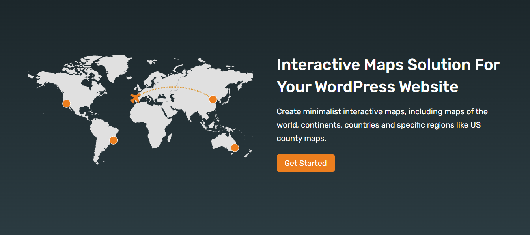
Task: Select Canada on the world map
Action: [x=75, y=79]
